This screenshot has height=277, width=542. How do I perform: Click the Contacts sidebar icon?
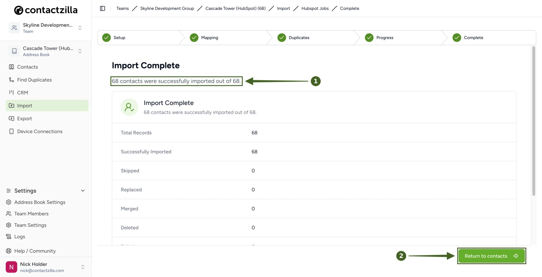pos(12,67)
